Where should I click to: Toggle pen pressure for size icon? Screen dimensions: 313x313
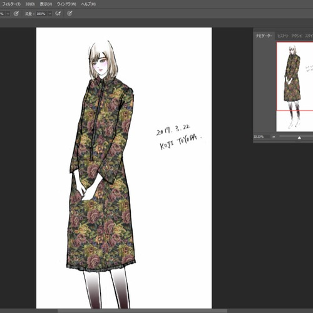pos(69,14)
